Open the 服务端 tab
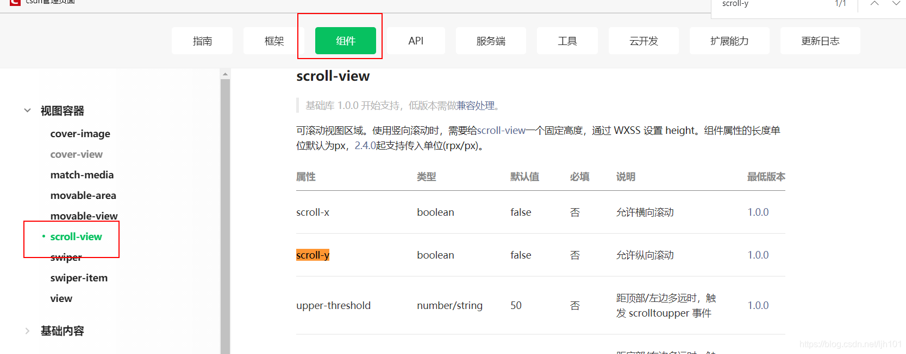 [491, 41]
